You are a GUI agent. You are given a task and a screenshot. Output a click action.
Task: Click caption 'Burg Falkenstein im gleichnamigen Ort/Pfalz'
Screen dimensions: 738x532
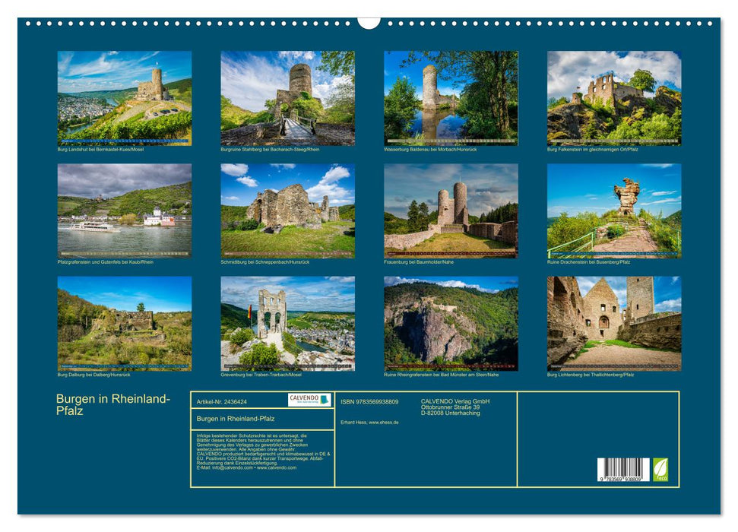point(593,149)
